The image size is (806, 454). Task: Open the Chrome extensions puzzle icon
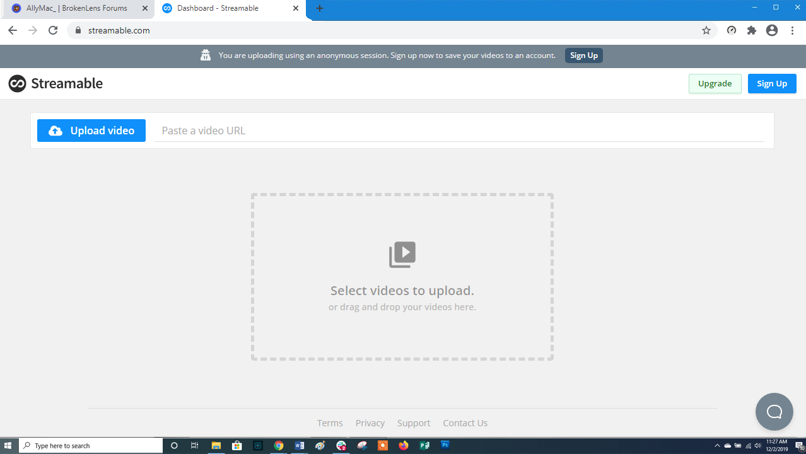tap(752, 30)
